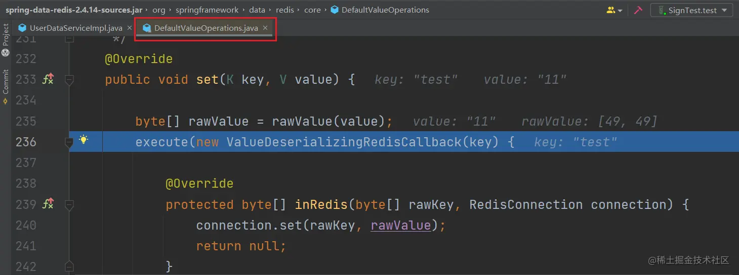This screenshot has width=739, height=275.
Task: Click the lightbulb quick-fix icon on line 236
Action: 84,140
